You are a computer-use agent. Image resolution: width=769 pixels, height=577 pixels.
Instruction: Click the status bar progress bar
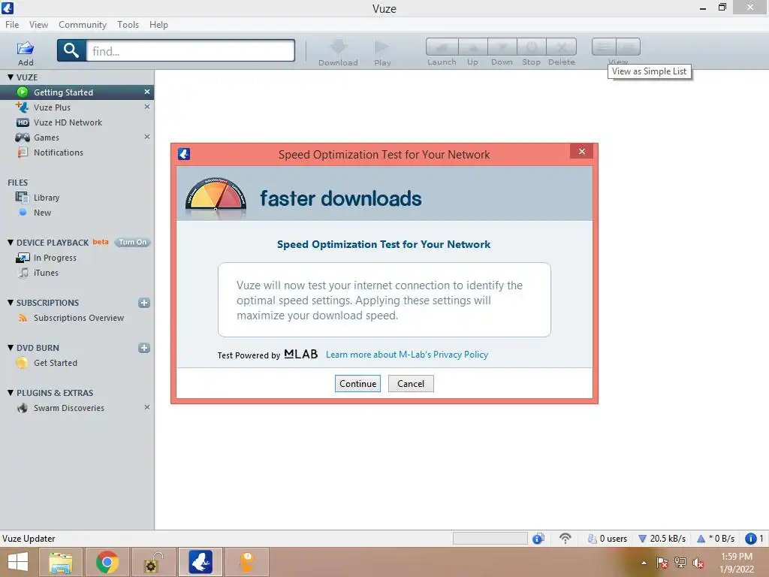[490, 539]
